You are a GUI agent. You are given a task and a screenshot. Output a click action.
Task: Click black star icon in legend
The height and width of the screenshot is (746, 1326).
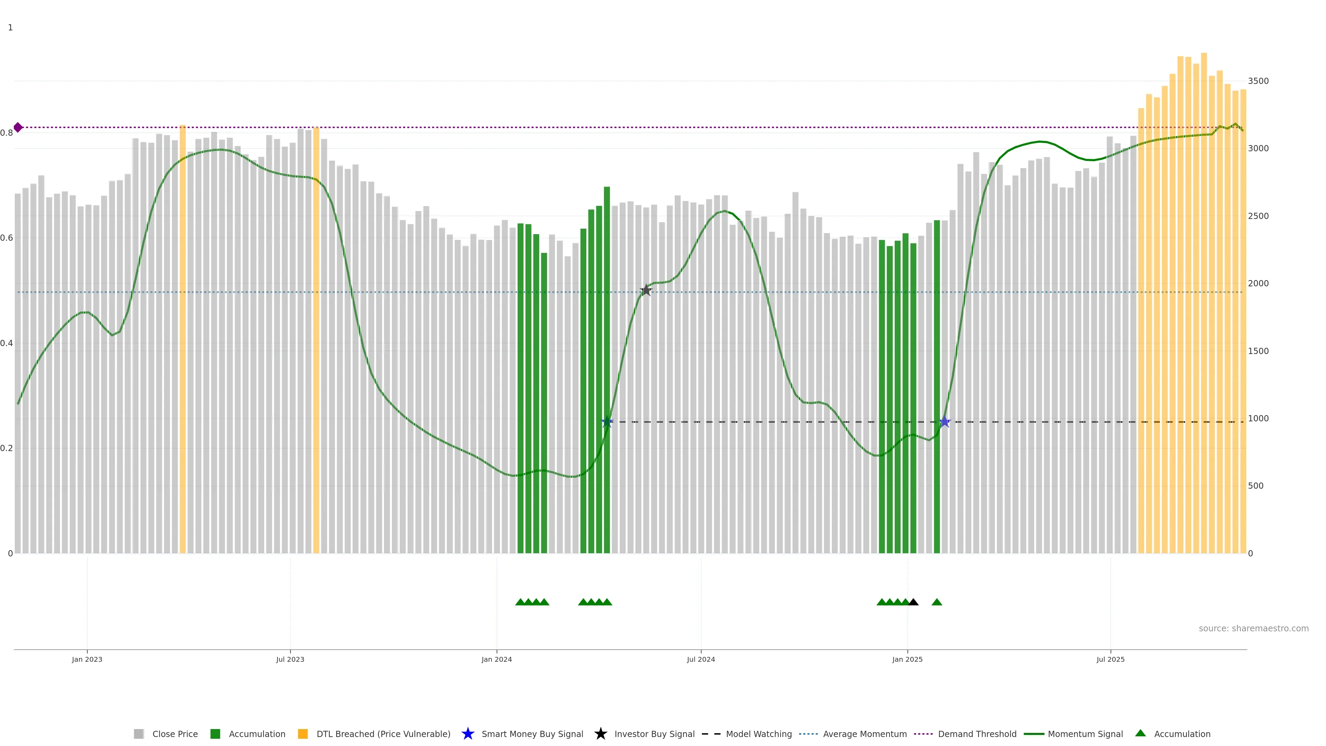click(600, 734)
